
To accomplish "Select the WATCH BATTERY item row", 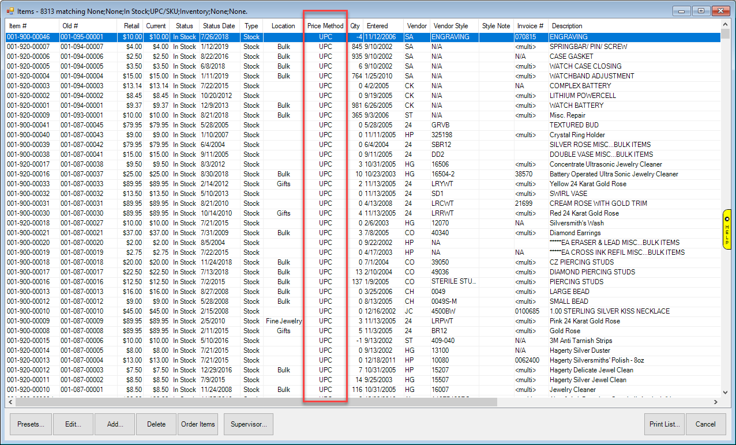I will pos(576,105).
